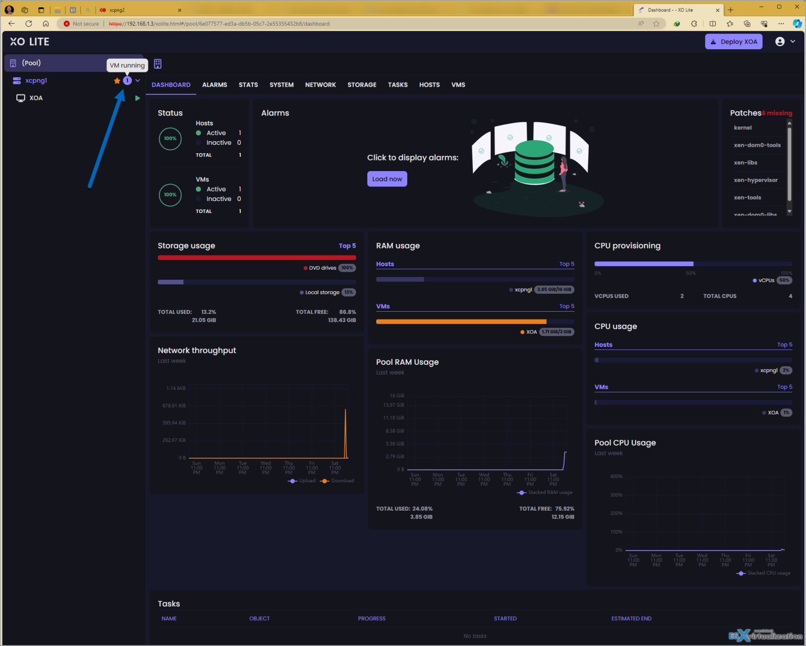Click the green running state icon for XOA

tap(137, 98)
